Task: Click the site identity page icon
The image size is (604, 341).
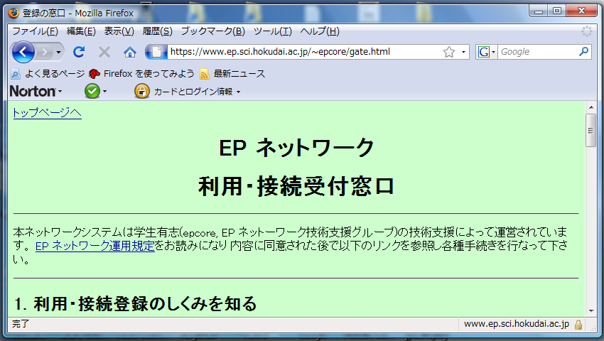Action: point(156,52)
